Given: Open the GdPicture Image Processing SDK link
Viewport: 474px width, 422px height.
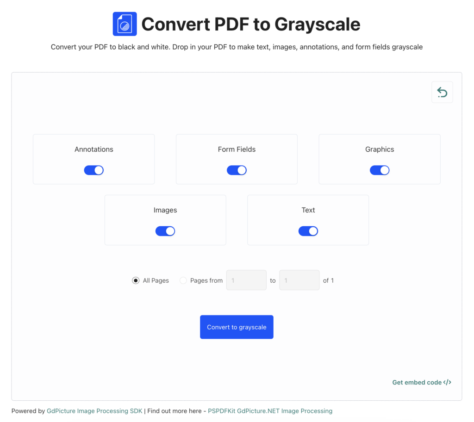Looking at the screenshot, I should pyautogui.click(x=94, y=411).
